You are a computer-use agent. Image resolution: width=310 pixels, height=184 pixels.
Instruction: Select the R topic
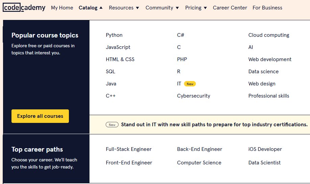click(179, 71)
